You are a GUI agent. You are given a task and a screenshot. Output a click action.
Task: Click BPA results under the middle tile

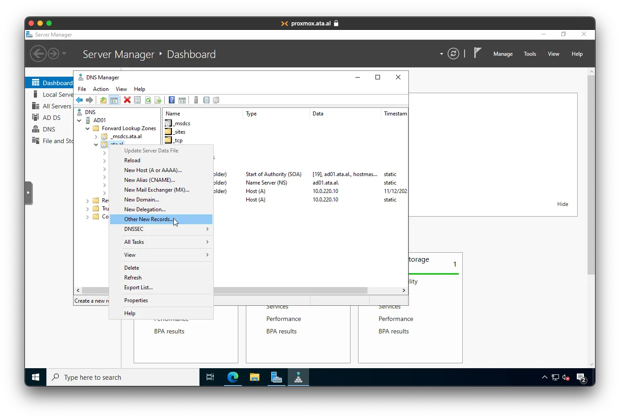(281, 331)
